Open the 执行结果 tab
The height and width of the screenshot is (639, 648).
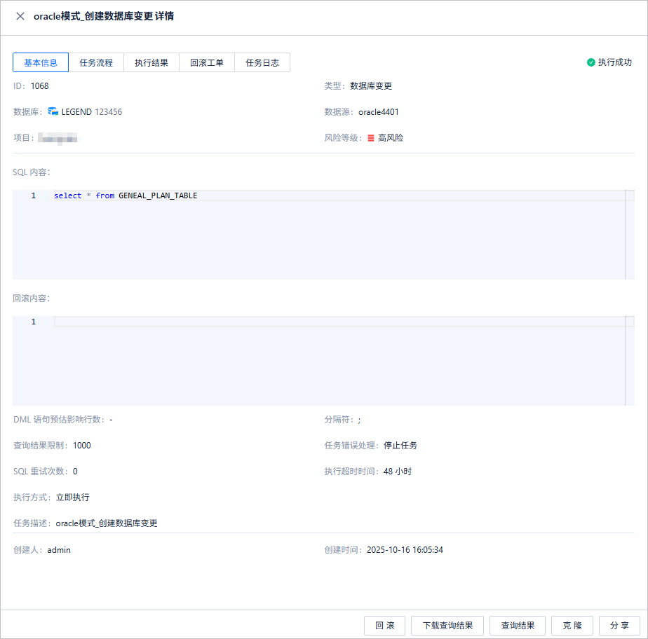pyautogui.click(x=151, y=62)
